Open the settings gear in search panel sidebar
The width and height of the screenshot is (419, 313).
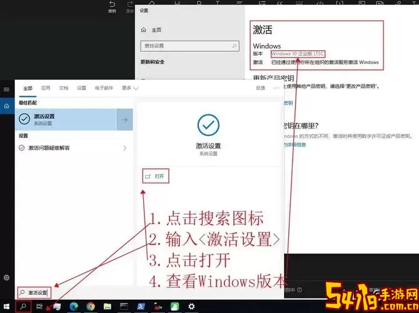[x=7, y=277]
